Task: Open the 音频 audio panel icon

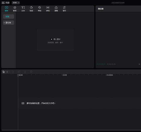Action: pyautogui.click(x=15, y=9)
